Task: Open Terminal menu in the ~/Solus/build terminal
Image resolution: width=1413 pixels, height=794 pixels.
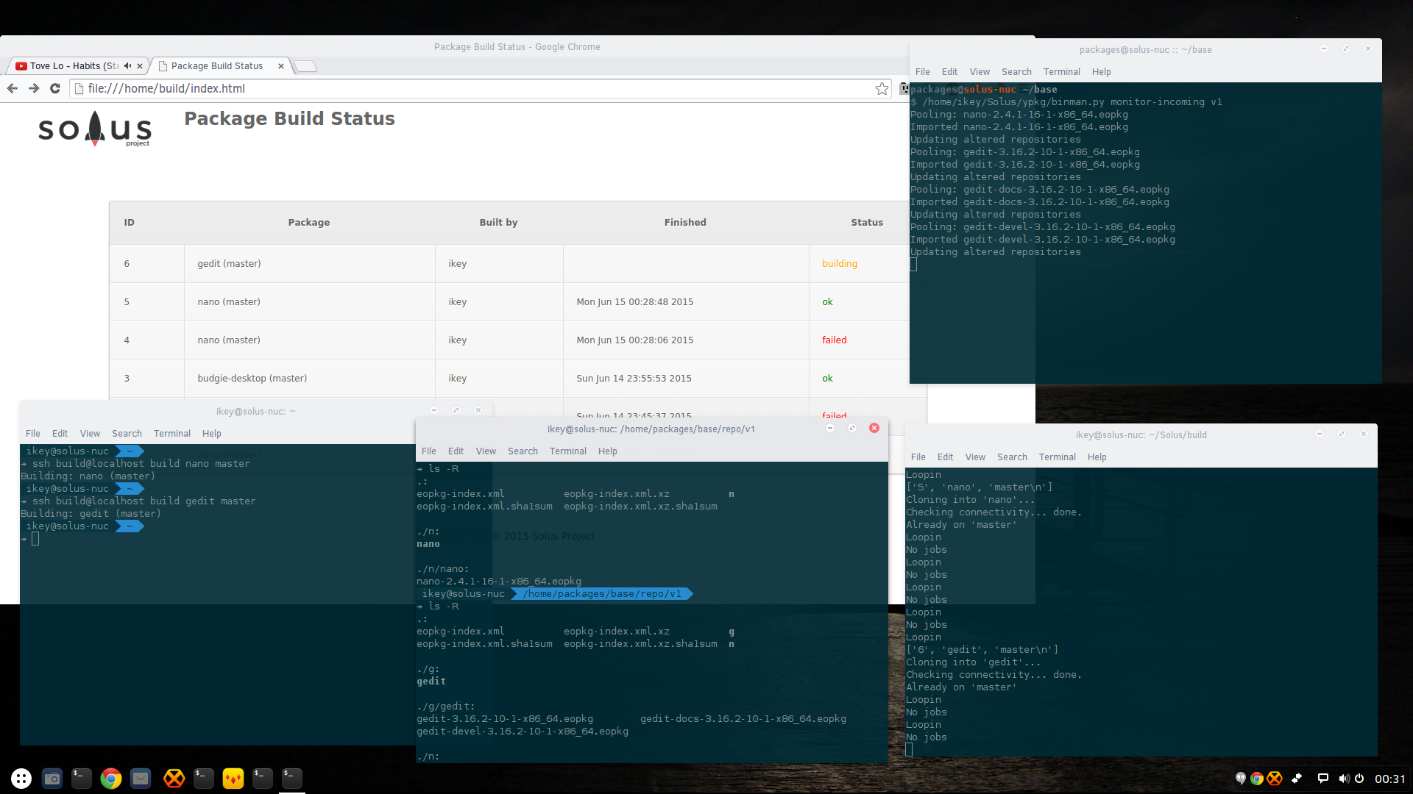Action: (1058, 457)
